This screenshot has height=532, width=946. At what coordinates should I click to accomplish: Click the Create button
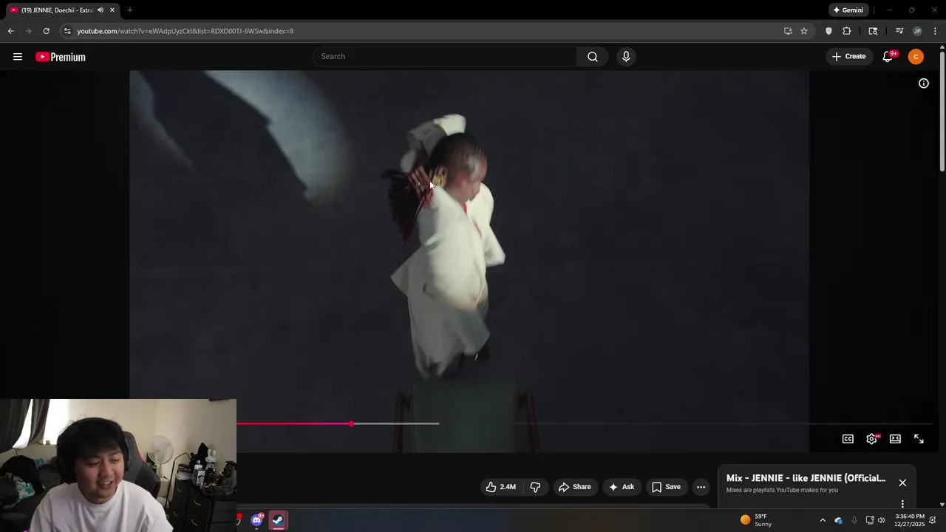tap(848, 57)
